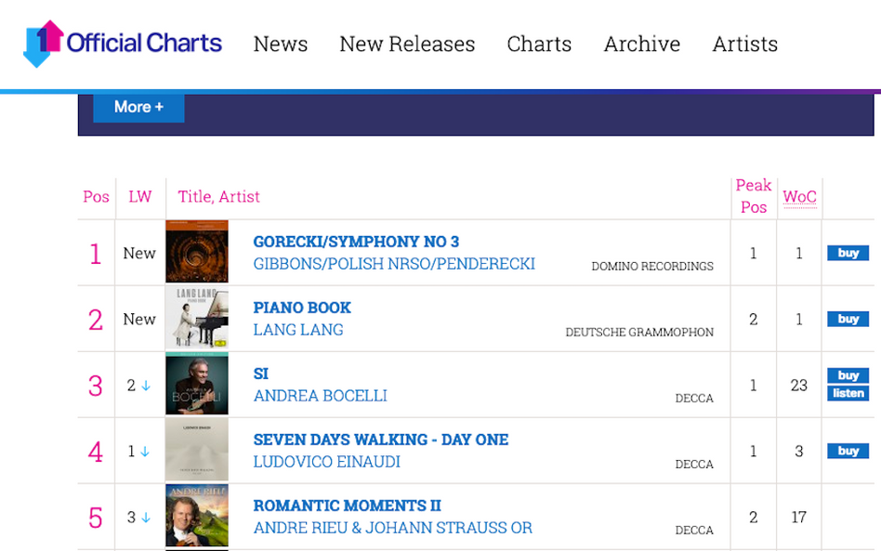Open the ANDREA BOCELLI artist link
The height and width of the screenshot is (551, 881).
pos(321,396)
